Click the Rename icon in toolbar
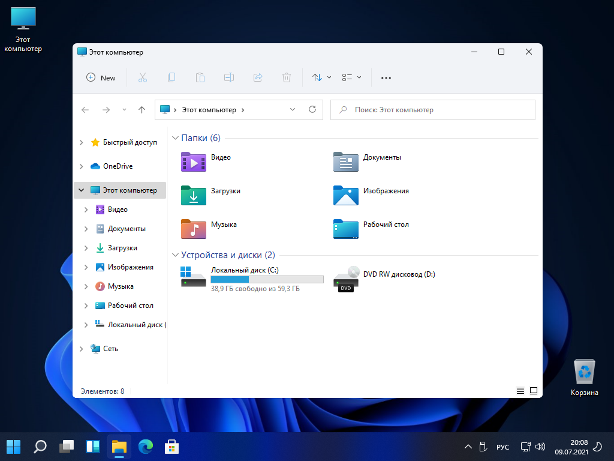Screen dimensions: 614x461 coord(228,77)
